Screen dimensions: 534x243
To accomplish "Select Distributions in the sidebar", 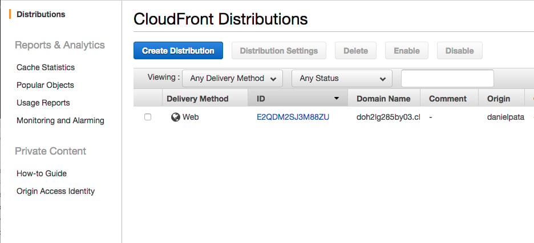I will click(41, 14).
